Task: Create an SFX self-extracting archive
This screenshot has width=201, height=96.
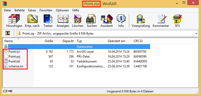Action: [x=177, y=21]
